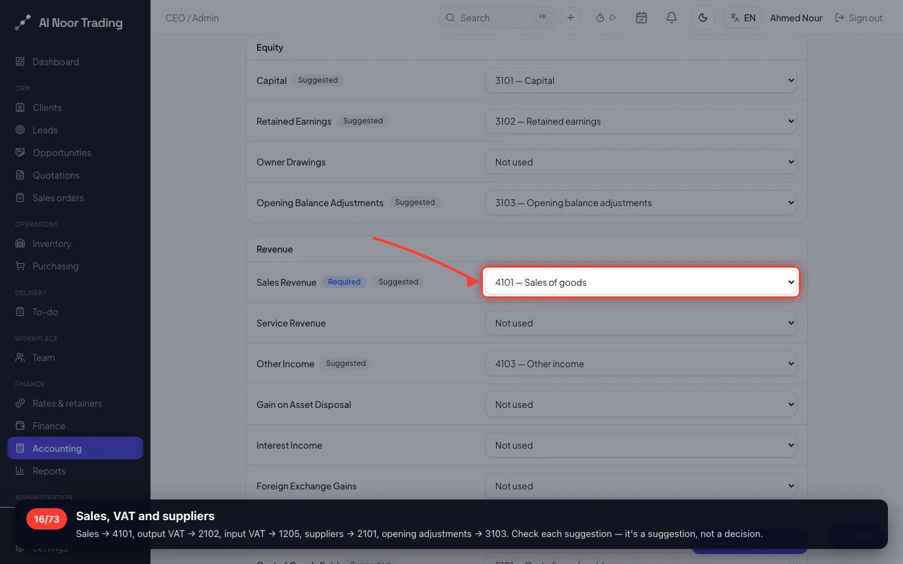
Task: Click the Quotations icon in sidebar
Action: [x=20, y=175]
